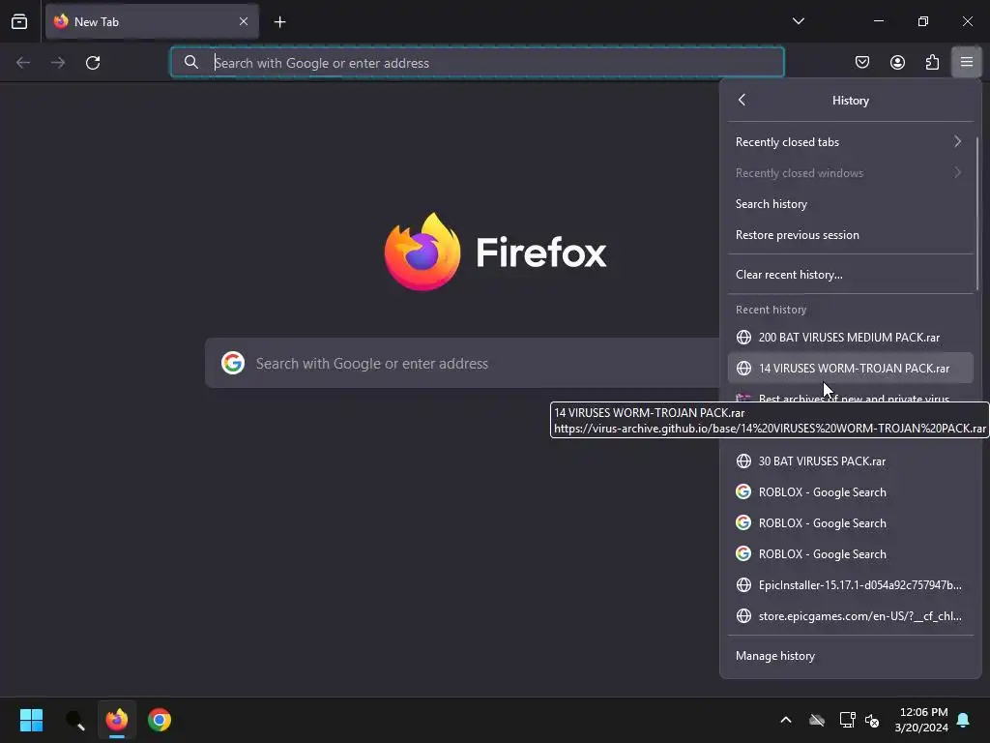The width and height of the screenshot is (990, 743).
Task: Show hidden system tray icons
Action: click(x=786, y=720)
